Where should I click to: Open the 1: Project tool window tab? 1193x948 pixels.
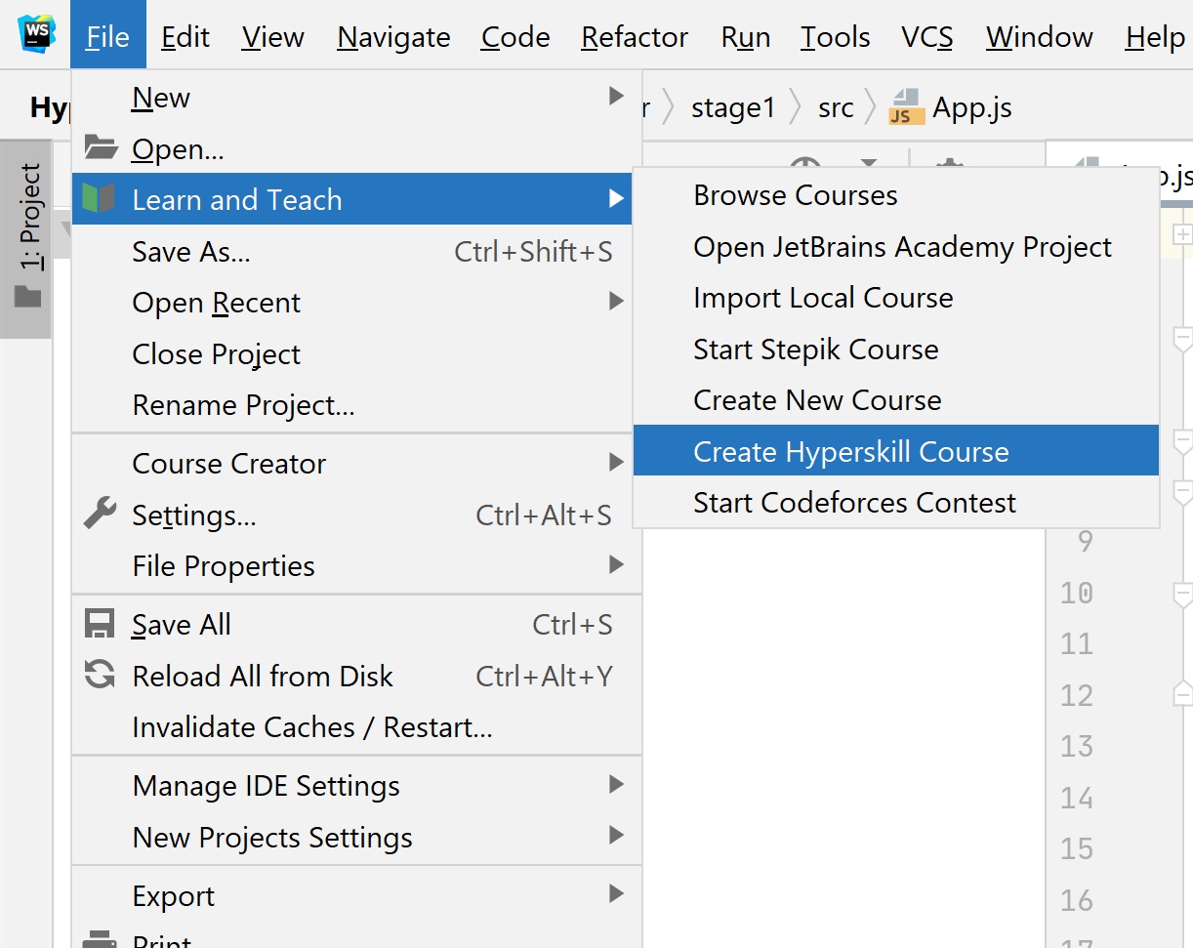[27, 239]
